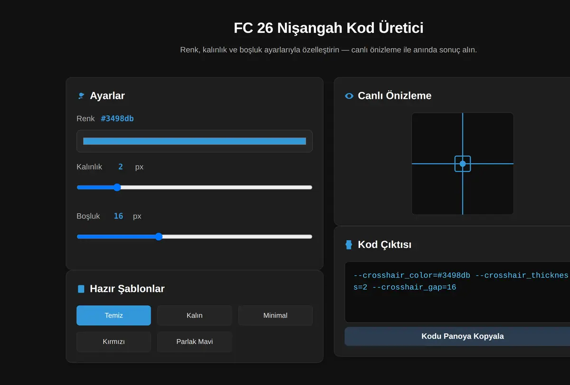
Task: Click the icon next to Kod Çıktısı
Action: click(349, 244)
